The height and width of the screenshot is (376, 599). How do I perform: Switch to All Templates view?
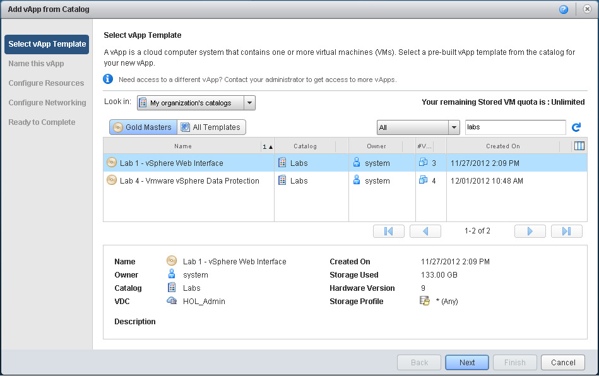click(211, 127)
